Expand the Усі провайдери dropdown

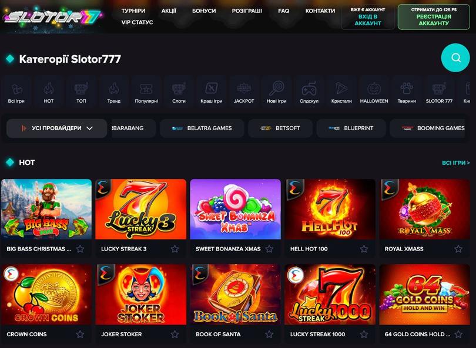click(57, 129)
